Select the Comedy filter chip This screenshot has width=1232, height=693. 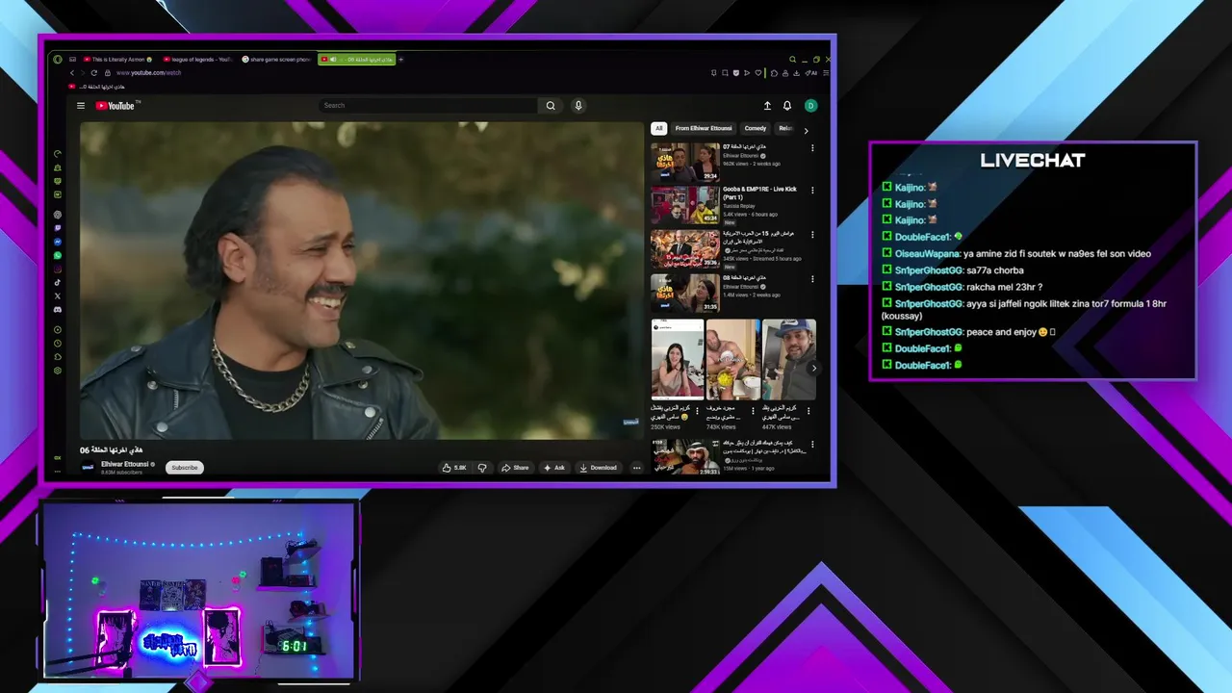click(x=756, y=128)
